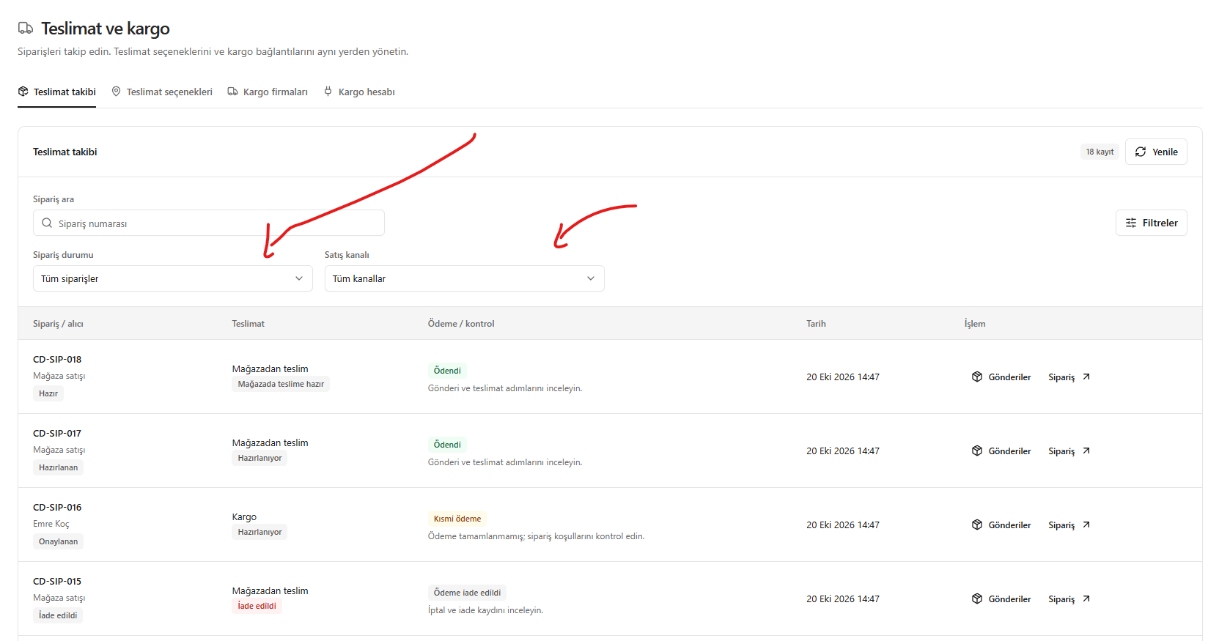Click the magnifier icon in search field

pyautogui.click(x=47, y=223)
